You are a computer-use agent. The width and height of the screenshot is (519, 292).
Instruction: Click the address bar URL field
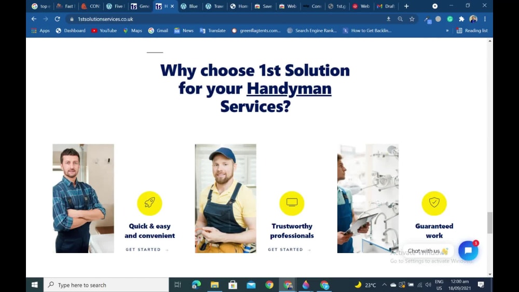point(225,19)
